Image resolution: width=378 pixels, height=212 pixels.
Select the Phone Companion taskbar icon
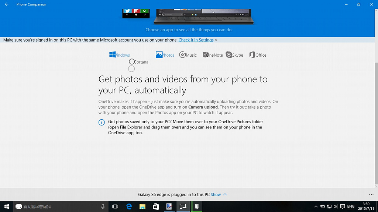183,206
